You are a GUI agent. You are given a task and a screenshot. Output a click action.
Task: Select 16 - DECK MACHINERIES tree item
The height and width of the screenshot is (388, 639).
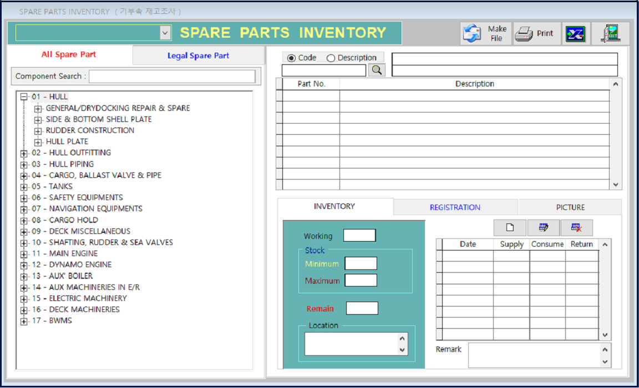[x=76, y=309]
